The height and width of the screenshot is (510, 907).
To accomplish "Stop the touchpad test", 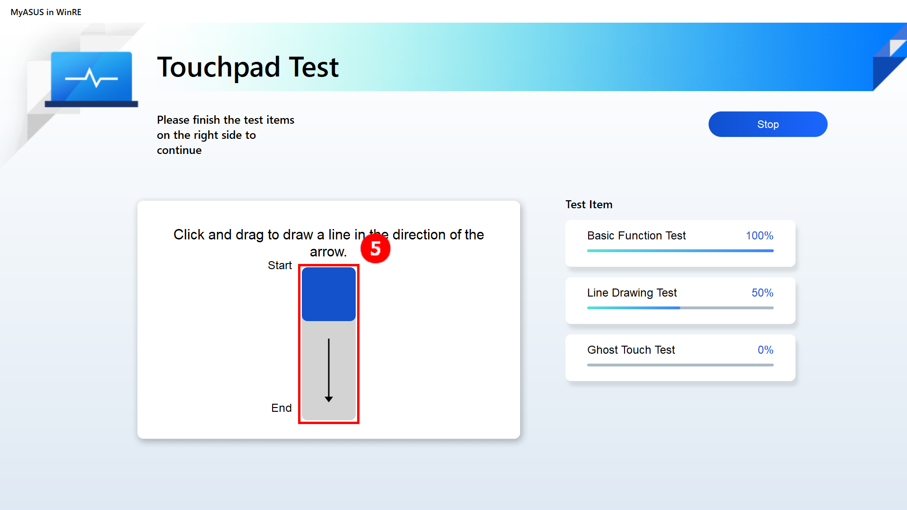I will [x=768, y=124].
